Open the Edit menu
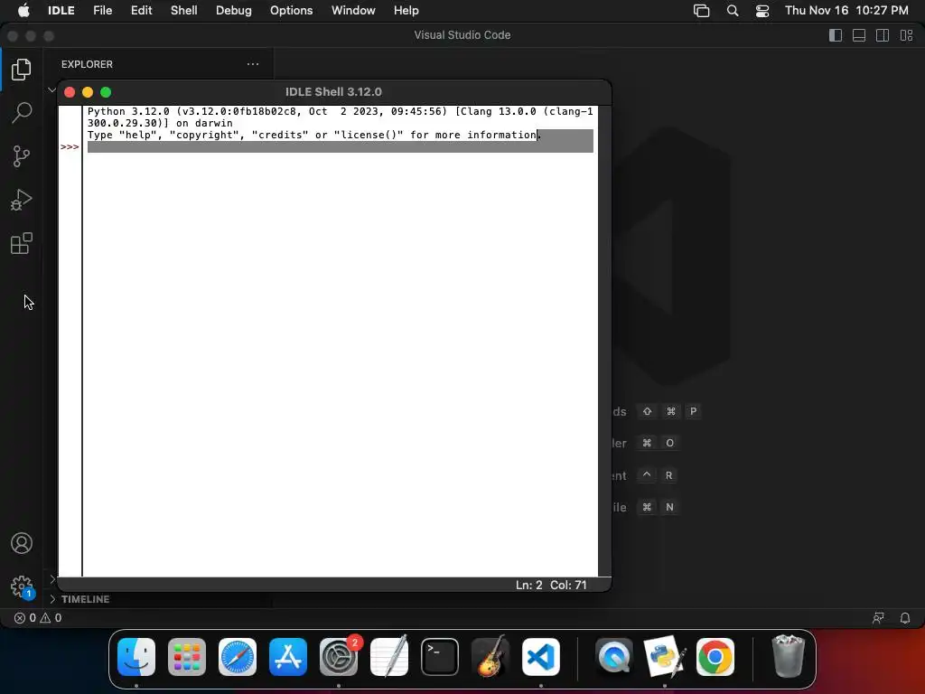925x694 pixels. click(141, 11)
